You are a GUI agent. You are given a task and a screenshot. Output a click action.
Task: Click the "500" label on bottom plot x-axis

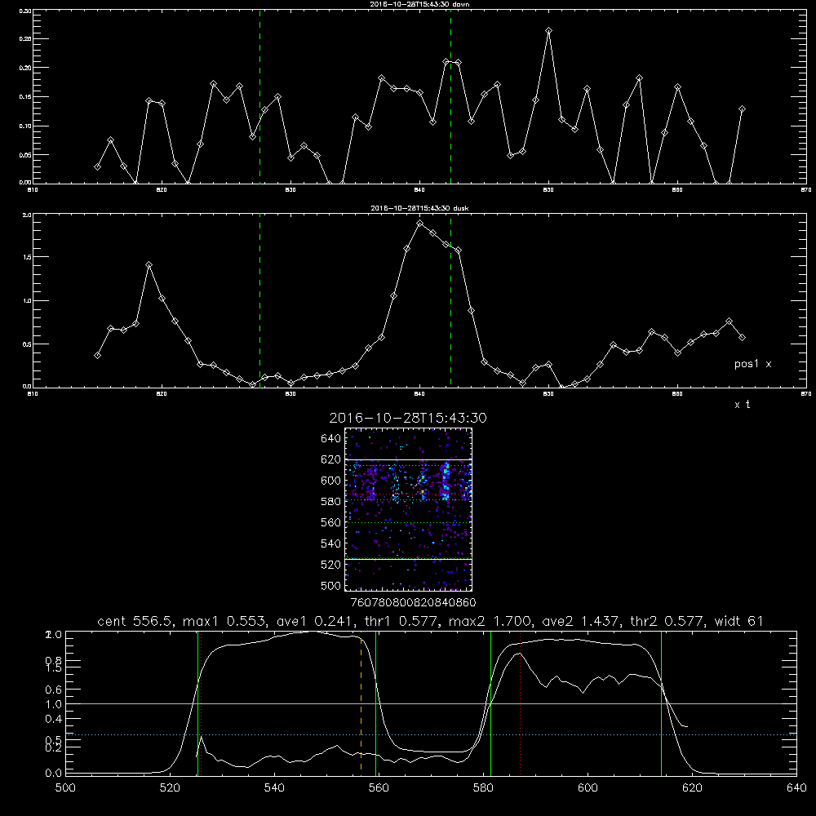click(65, 788)
